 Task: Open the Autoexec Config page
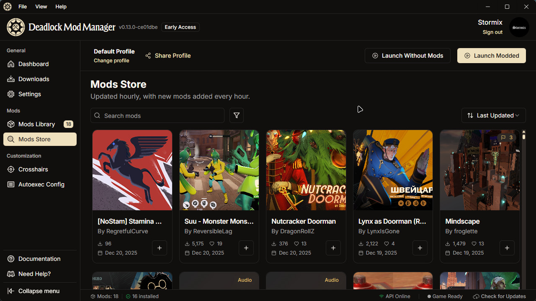[x=41, y=184]
